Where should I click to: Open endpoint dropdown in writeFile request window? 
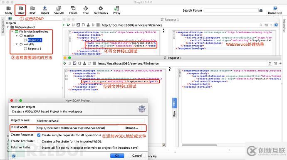pyautogui.click(x=260, y=25)
